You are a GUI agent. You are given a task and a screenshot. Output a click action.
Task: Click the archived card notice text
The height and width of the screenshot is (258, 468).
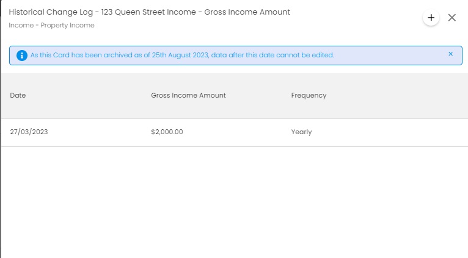click(182, 55)
